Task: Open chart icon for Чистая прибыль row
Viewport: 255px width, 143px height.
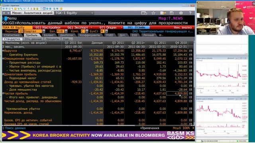Action: (191, 94)
